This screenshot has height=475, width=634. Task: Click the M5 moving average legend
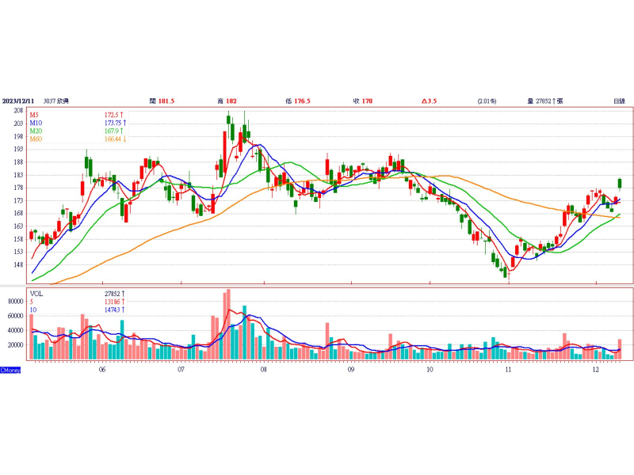[35, 116]
